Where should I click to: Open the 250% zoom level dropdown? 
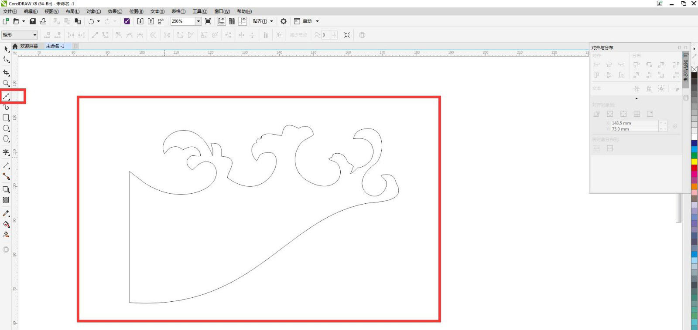(198, 21)
